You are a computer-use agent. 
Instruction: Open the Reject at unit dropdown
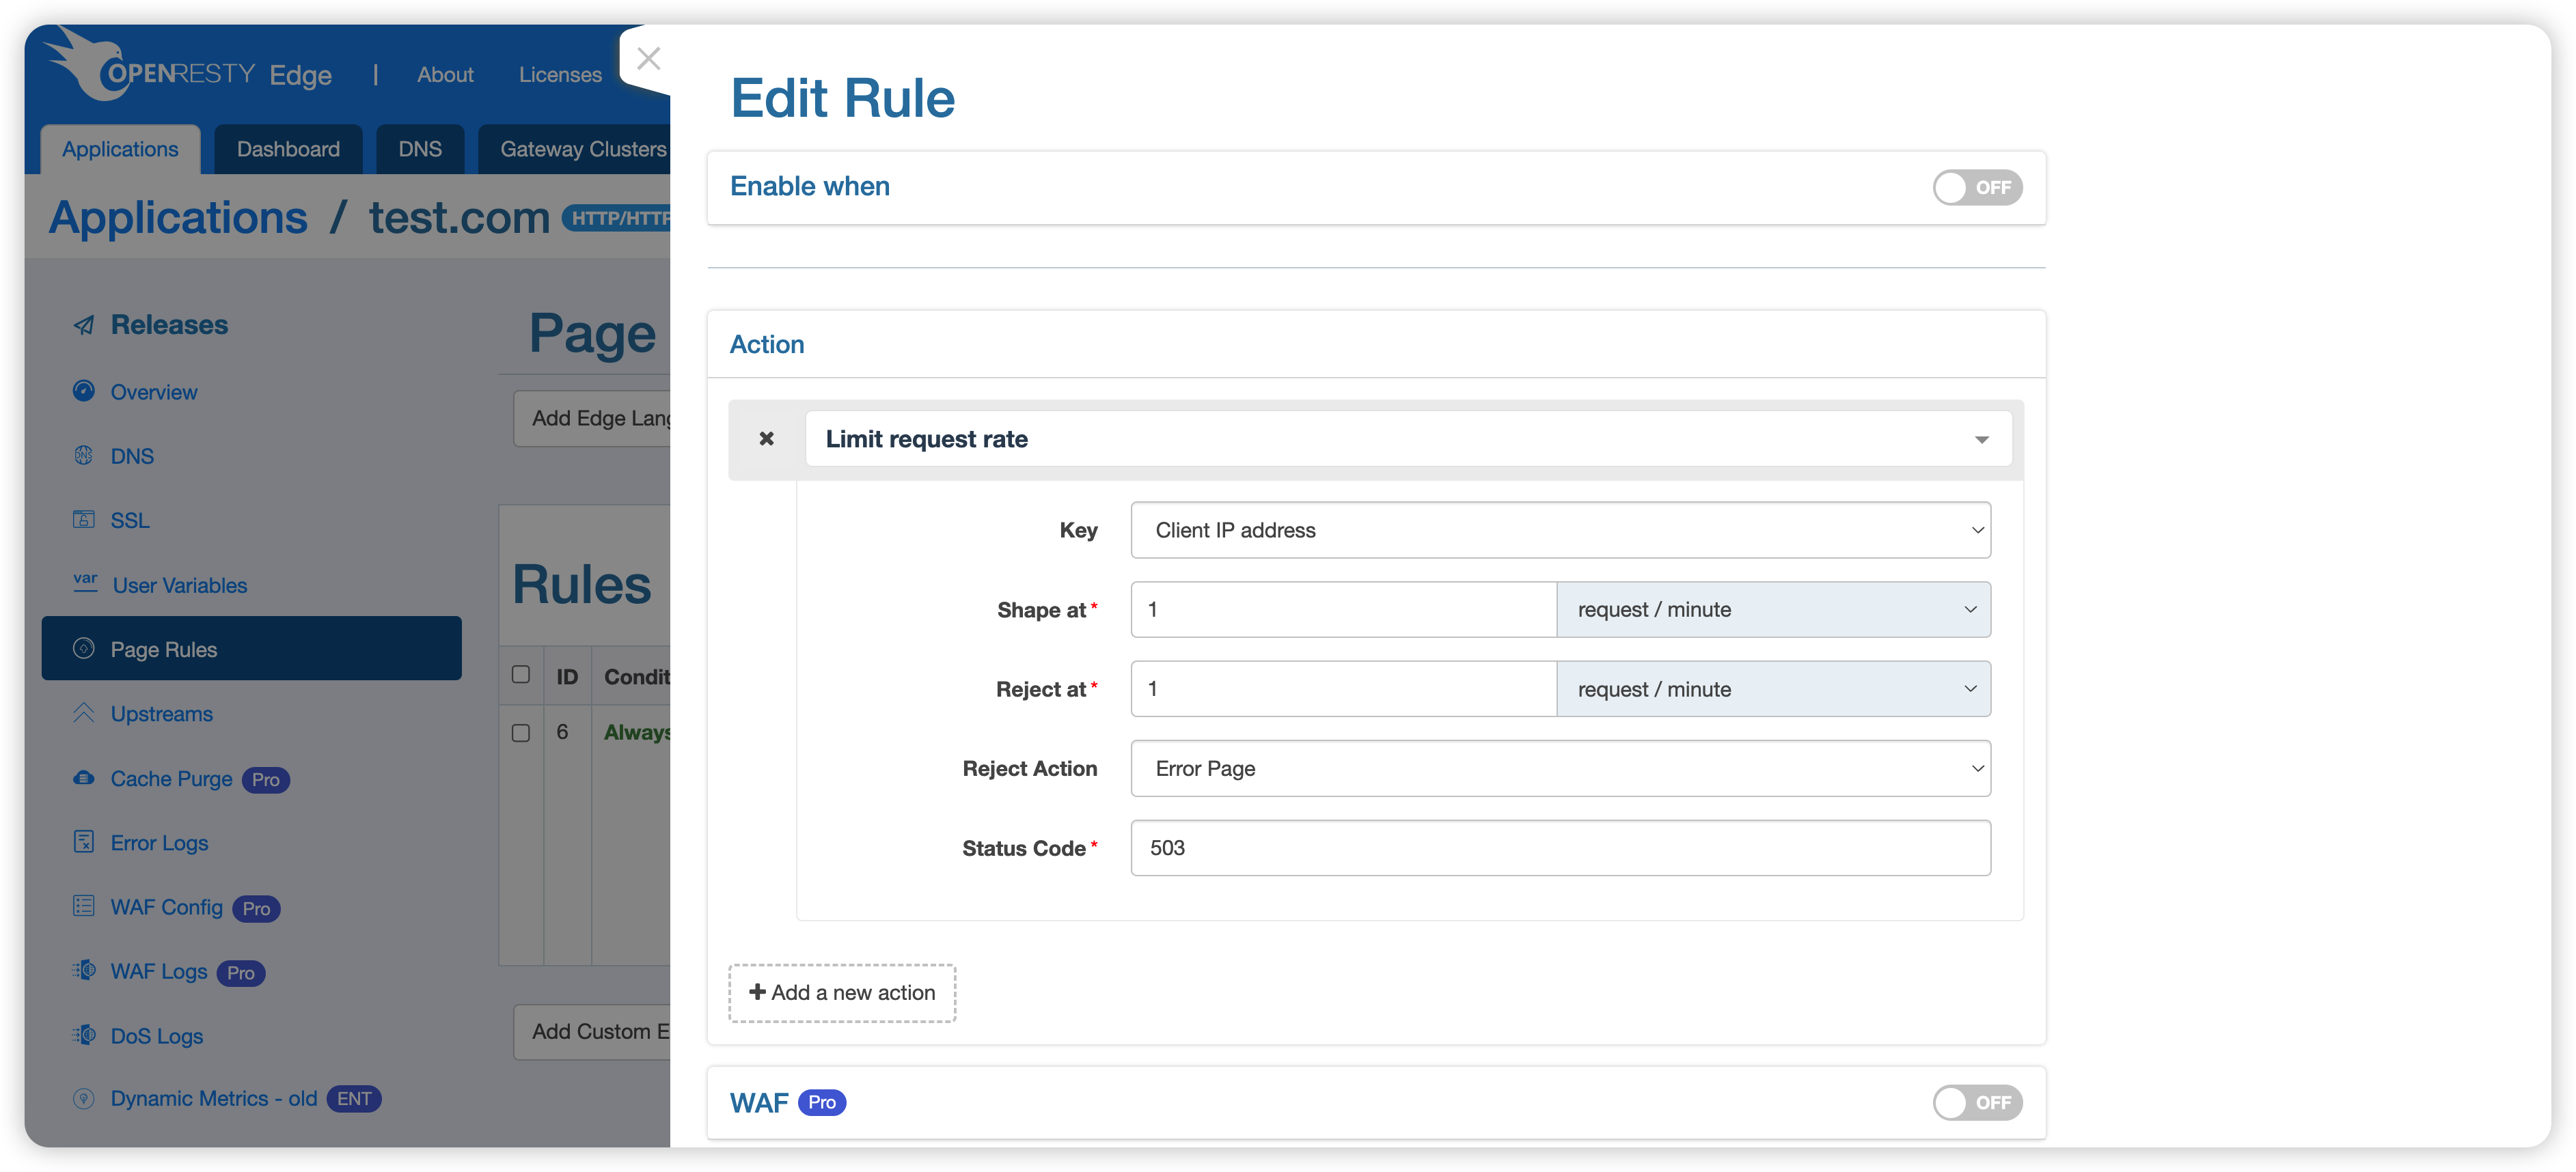tap(1773, 689)
